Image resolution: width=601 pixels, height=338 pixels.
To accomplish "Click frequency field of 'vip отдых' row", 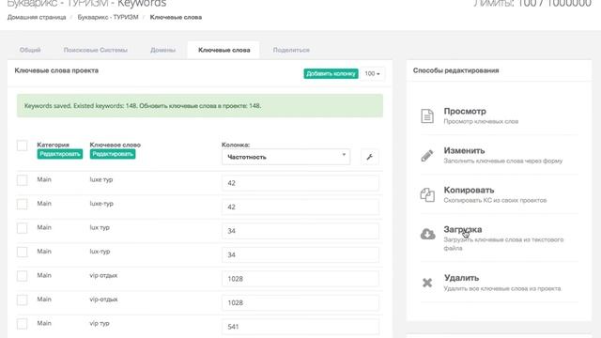I will click(x=300, y=279).
